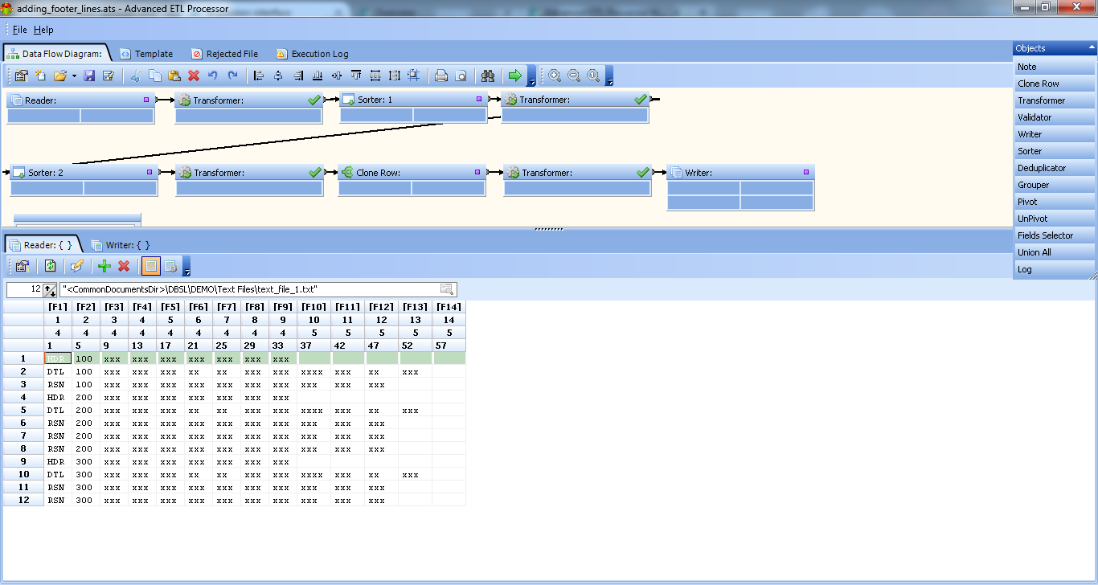Expand the reader toolbar overflow arrow

pyautogui.click(x=186, y=267)
